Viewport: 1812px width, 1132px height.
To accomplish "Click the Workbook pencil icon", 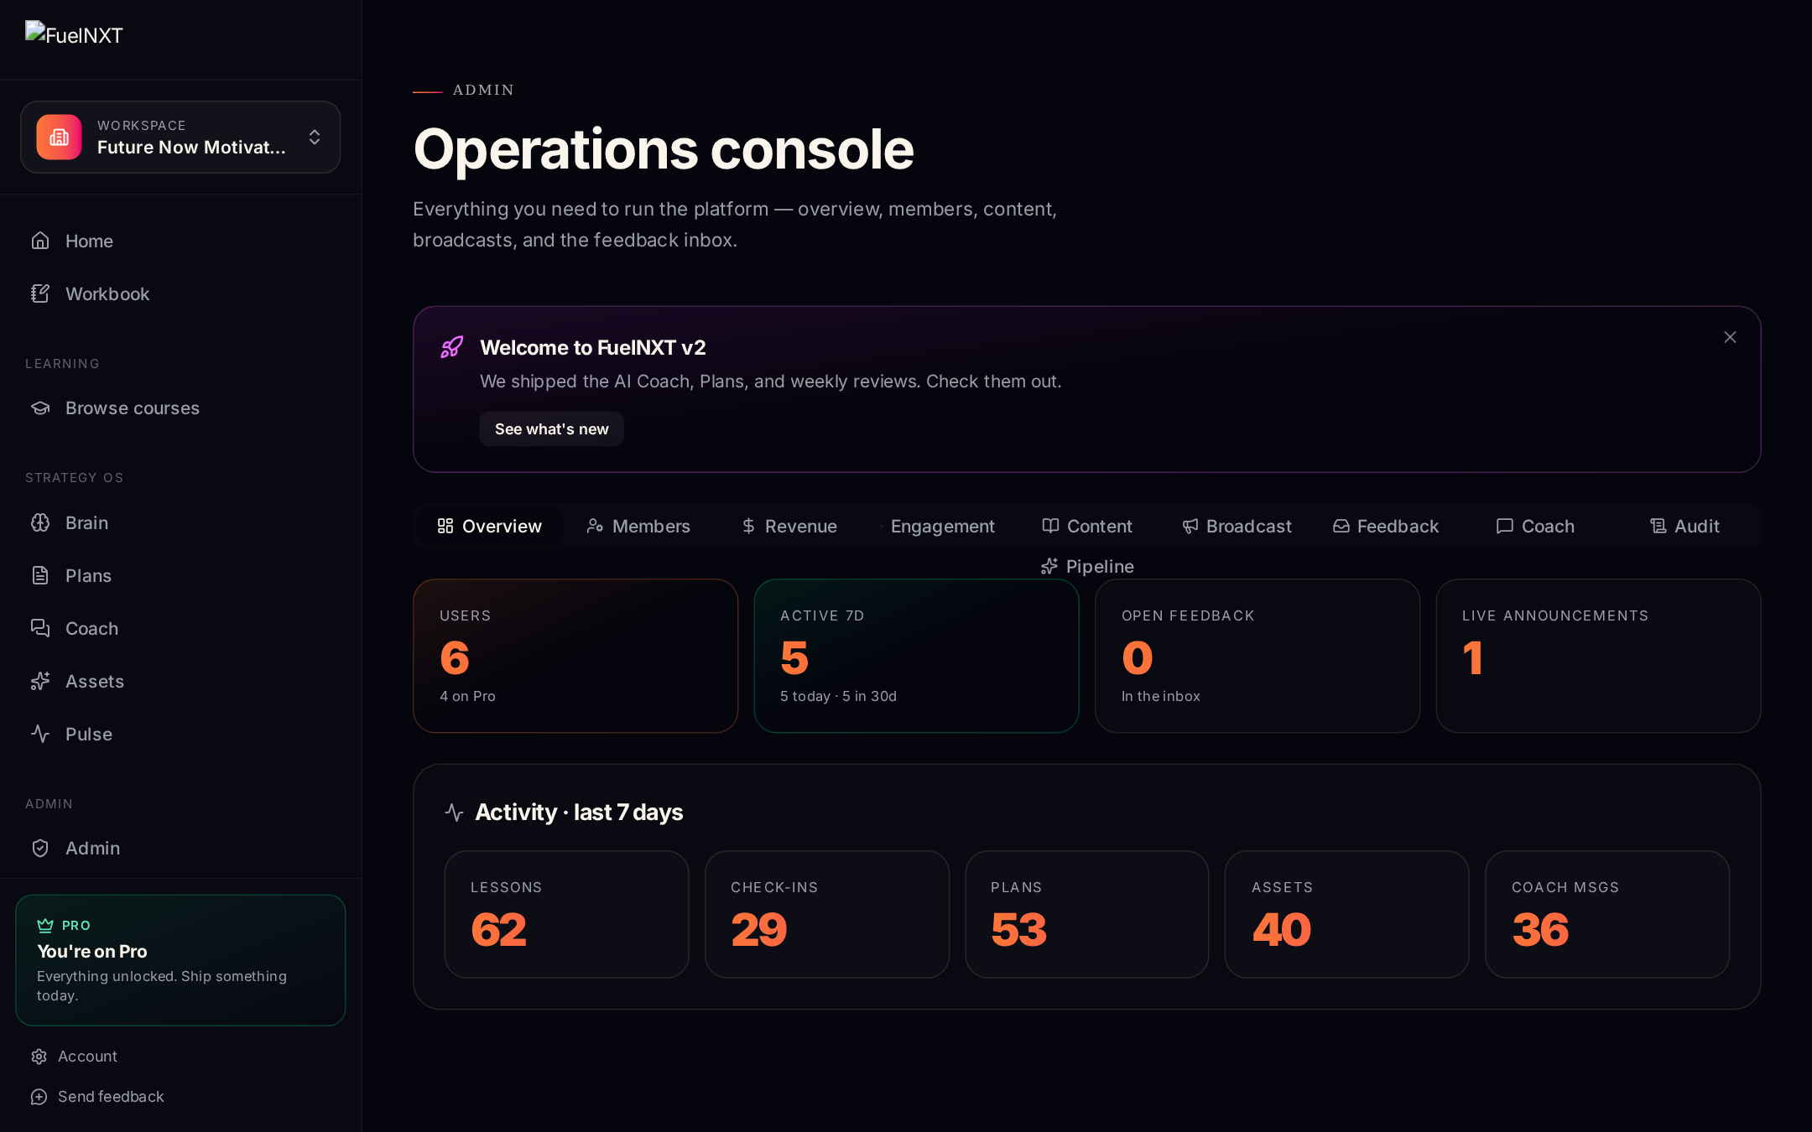I will pyautogui.click(x=40, y=293).
